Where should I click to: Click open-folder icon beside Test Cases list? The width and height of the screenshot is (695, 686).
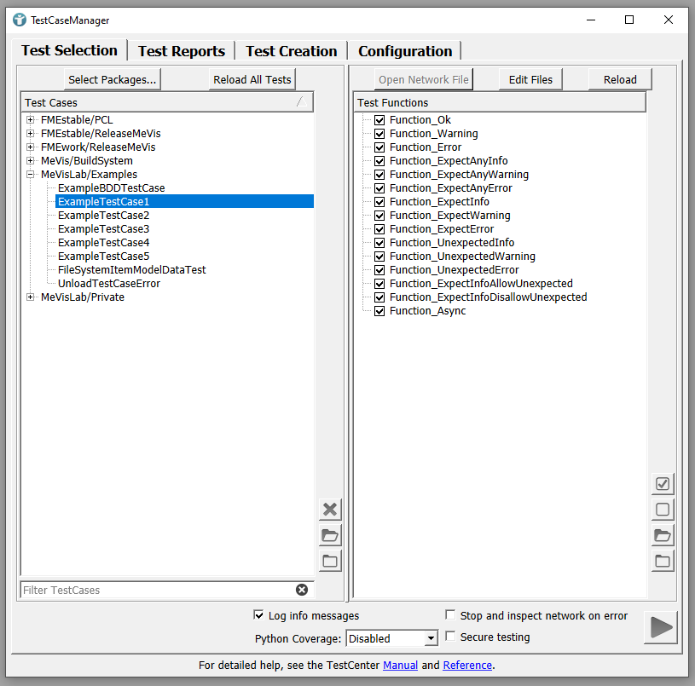pyautogui.click(x=330, y=535)
